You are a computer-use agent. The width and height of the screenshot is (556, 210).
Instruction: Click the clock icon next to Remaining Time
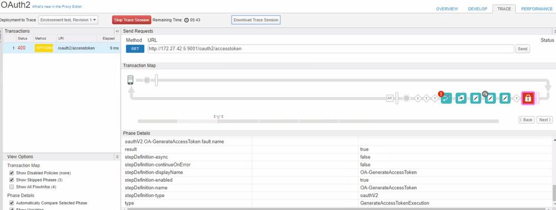pyautogui.click(x=186, y=20)
